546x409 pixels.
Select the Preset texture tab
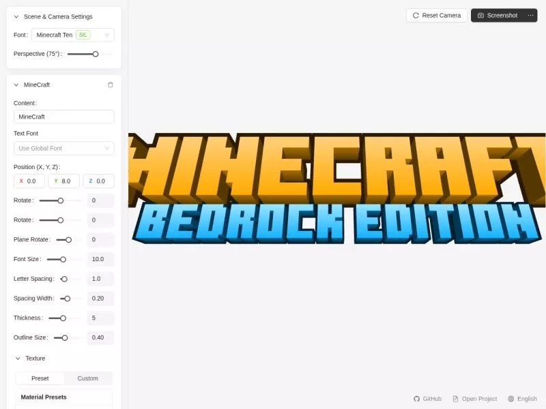pyautogui.click(x=40, y=378)
